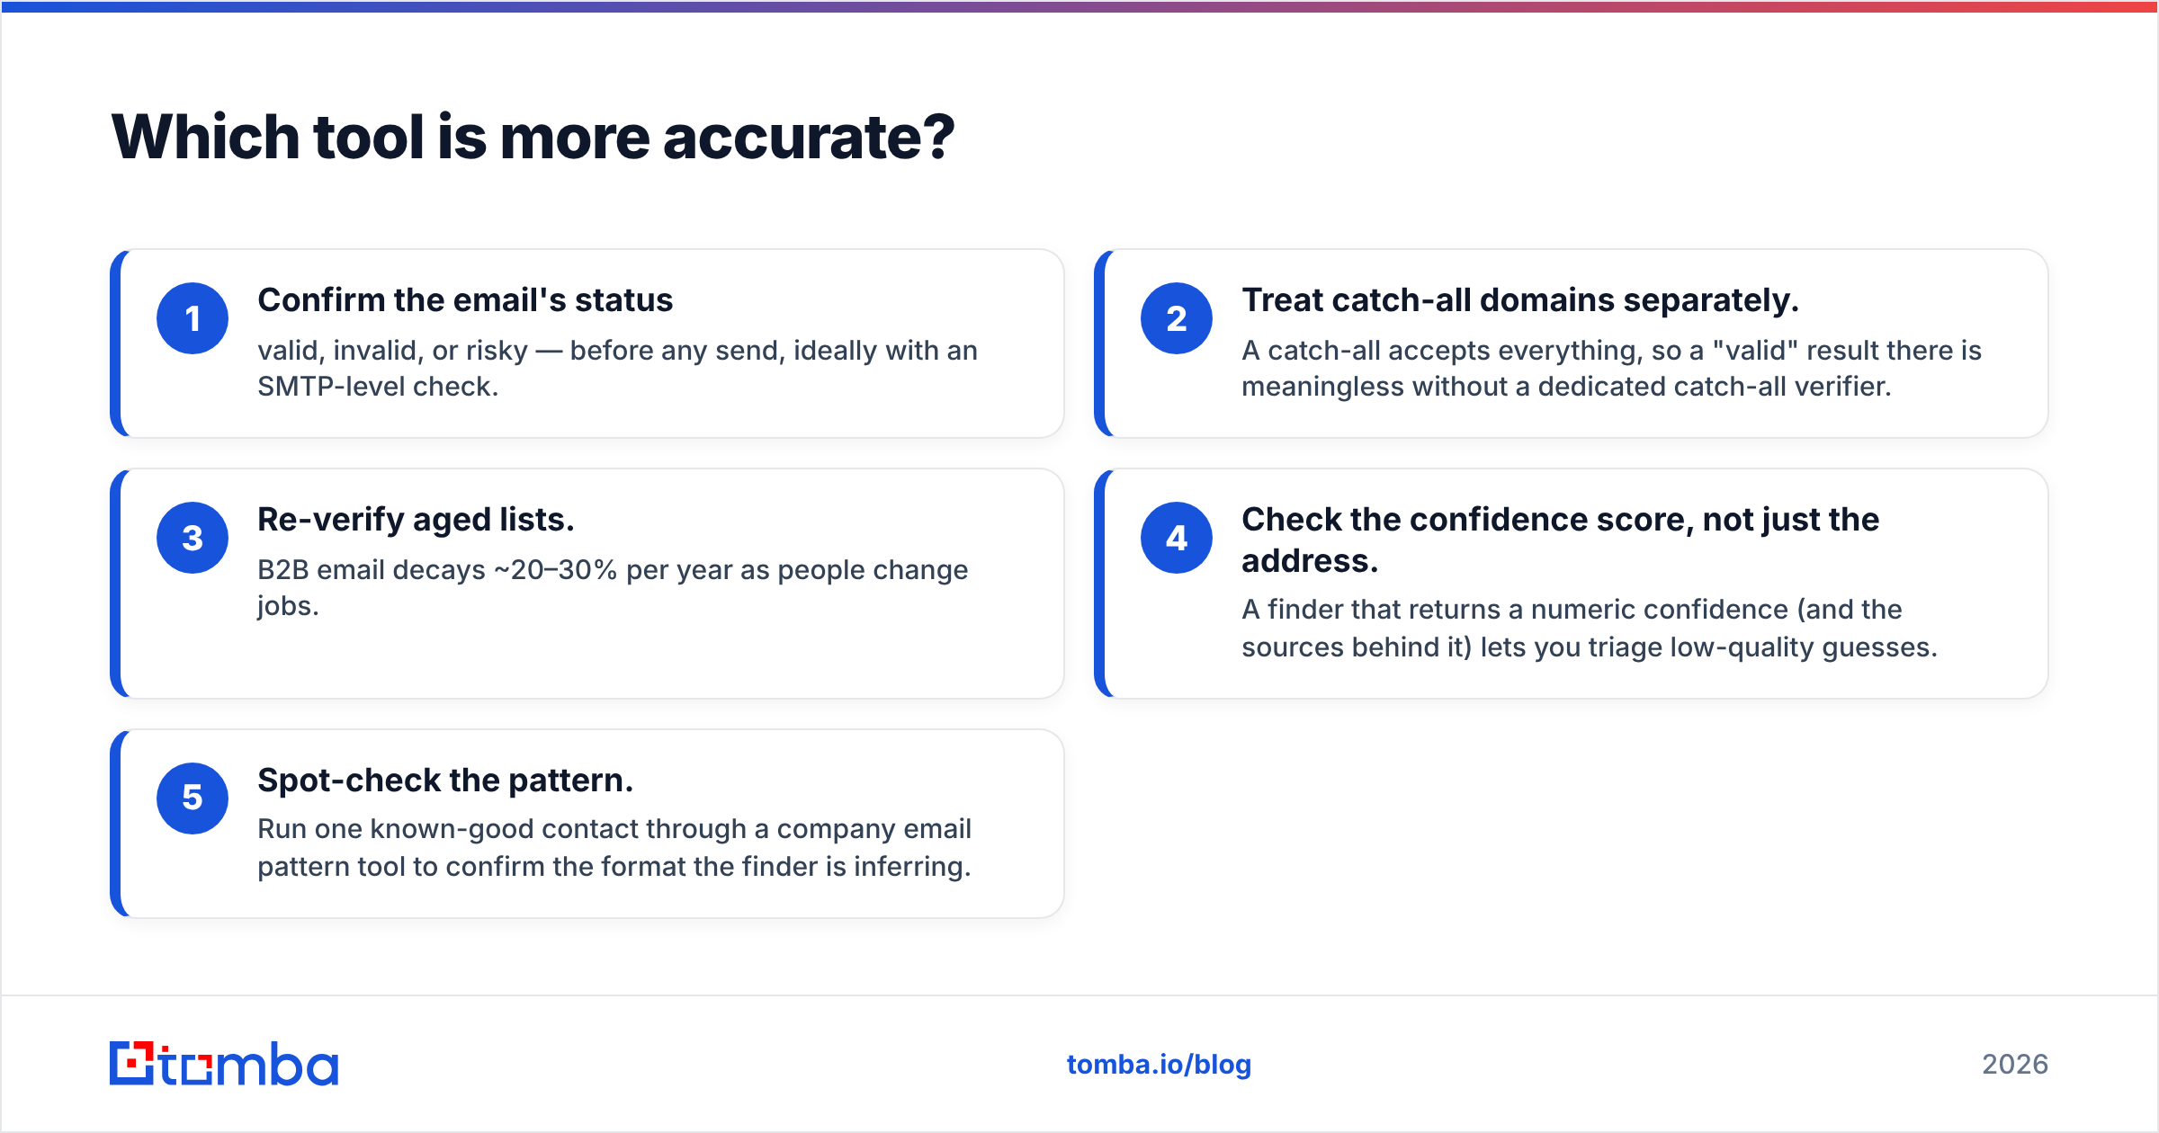Click 'Spot-check the pattern.' title
This screenshot has height=1133, width=2159.
pyautogui.click(x=445, y=781)
